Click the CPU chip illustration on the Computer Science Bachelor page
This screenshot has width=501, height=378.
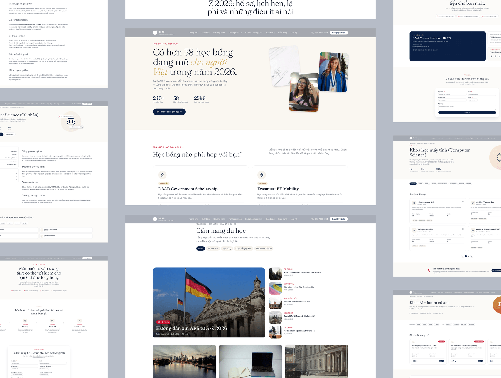coord(71,121)
